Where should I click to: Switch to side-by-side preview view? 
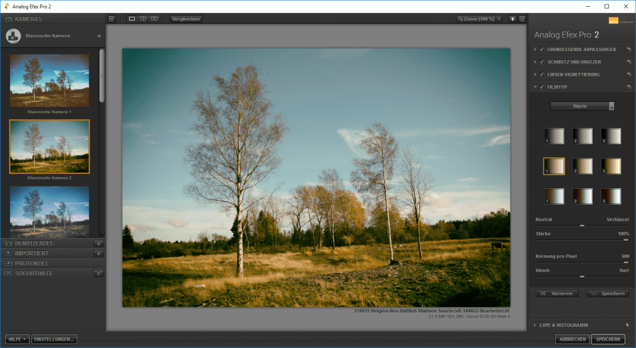pos(155,19)
